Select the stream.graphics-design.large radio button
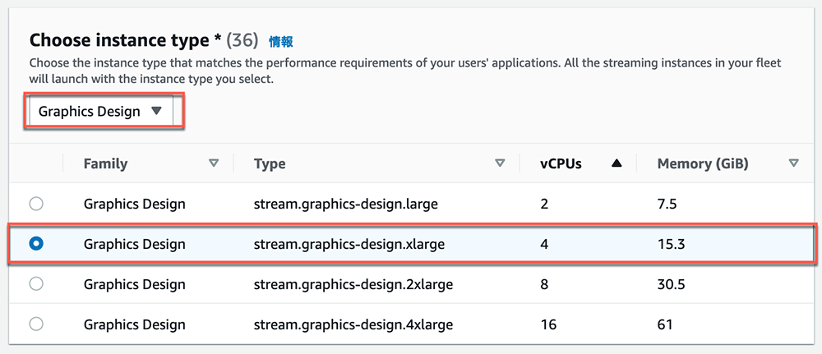 (36, 204)
